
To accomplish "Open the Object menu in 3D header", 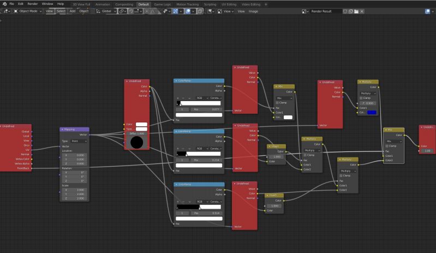I will point(84,11).
